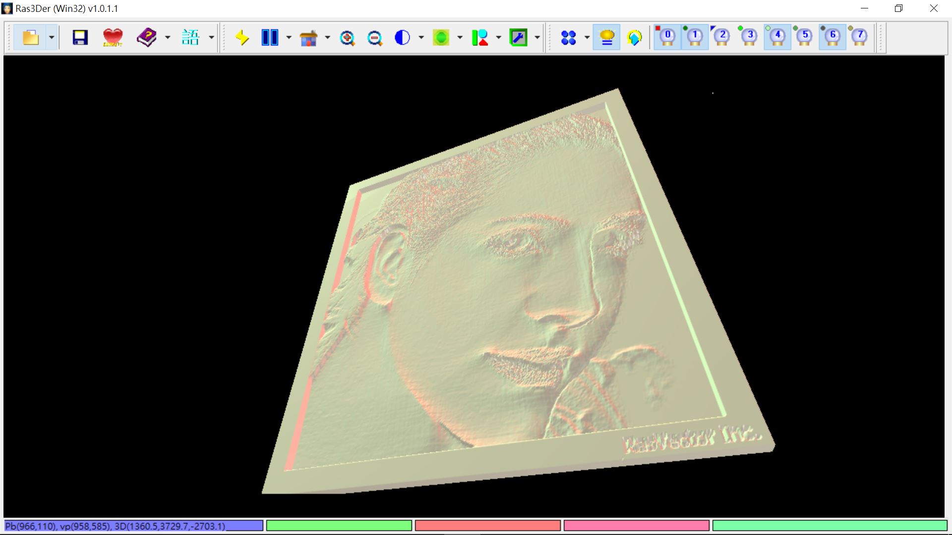
Task: Click the yellow lightning bolt icon
Action: tap(242, 38)
